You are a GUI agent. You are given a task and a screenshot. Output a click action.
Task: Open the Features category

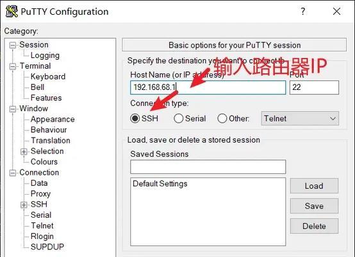coord(46,98)
